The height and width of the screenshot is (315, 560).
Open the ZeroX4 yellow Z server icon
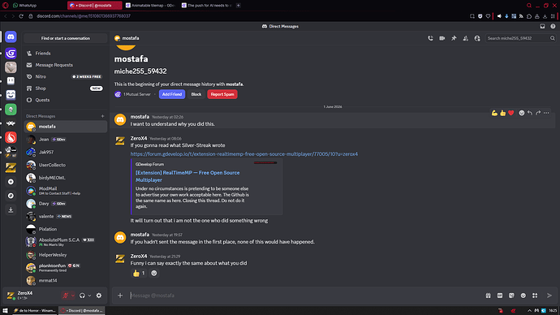click(x=11, y=167)
